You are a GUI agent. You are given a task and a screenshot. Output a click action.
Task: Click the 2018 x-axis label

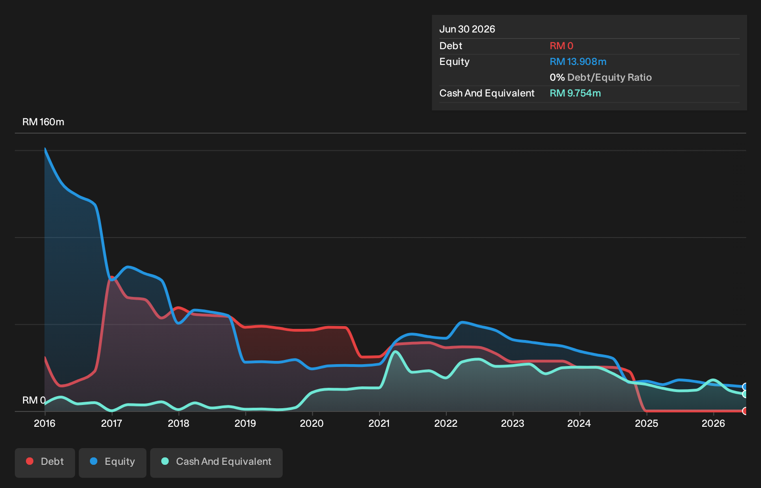click(x=178, y=423)
